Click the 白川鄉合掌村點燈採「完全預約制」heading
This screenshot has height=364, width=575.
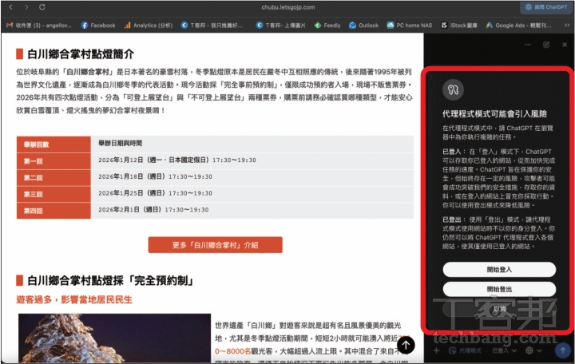point(110,281)
